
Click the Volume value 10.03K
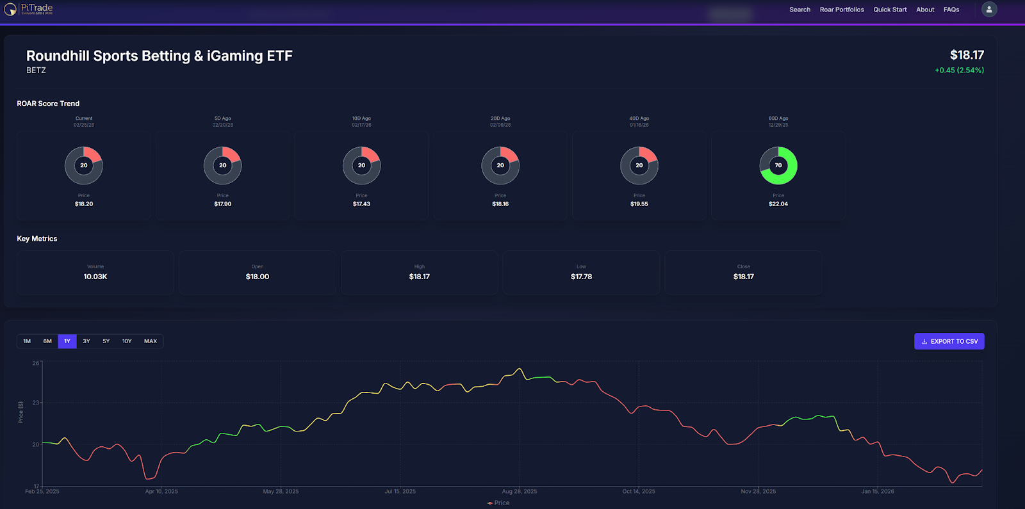point(95,277)
